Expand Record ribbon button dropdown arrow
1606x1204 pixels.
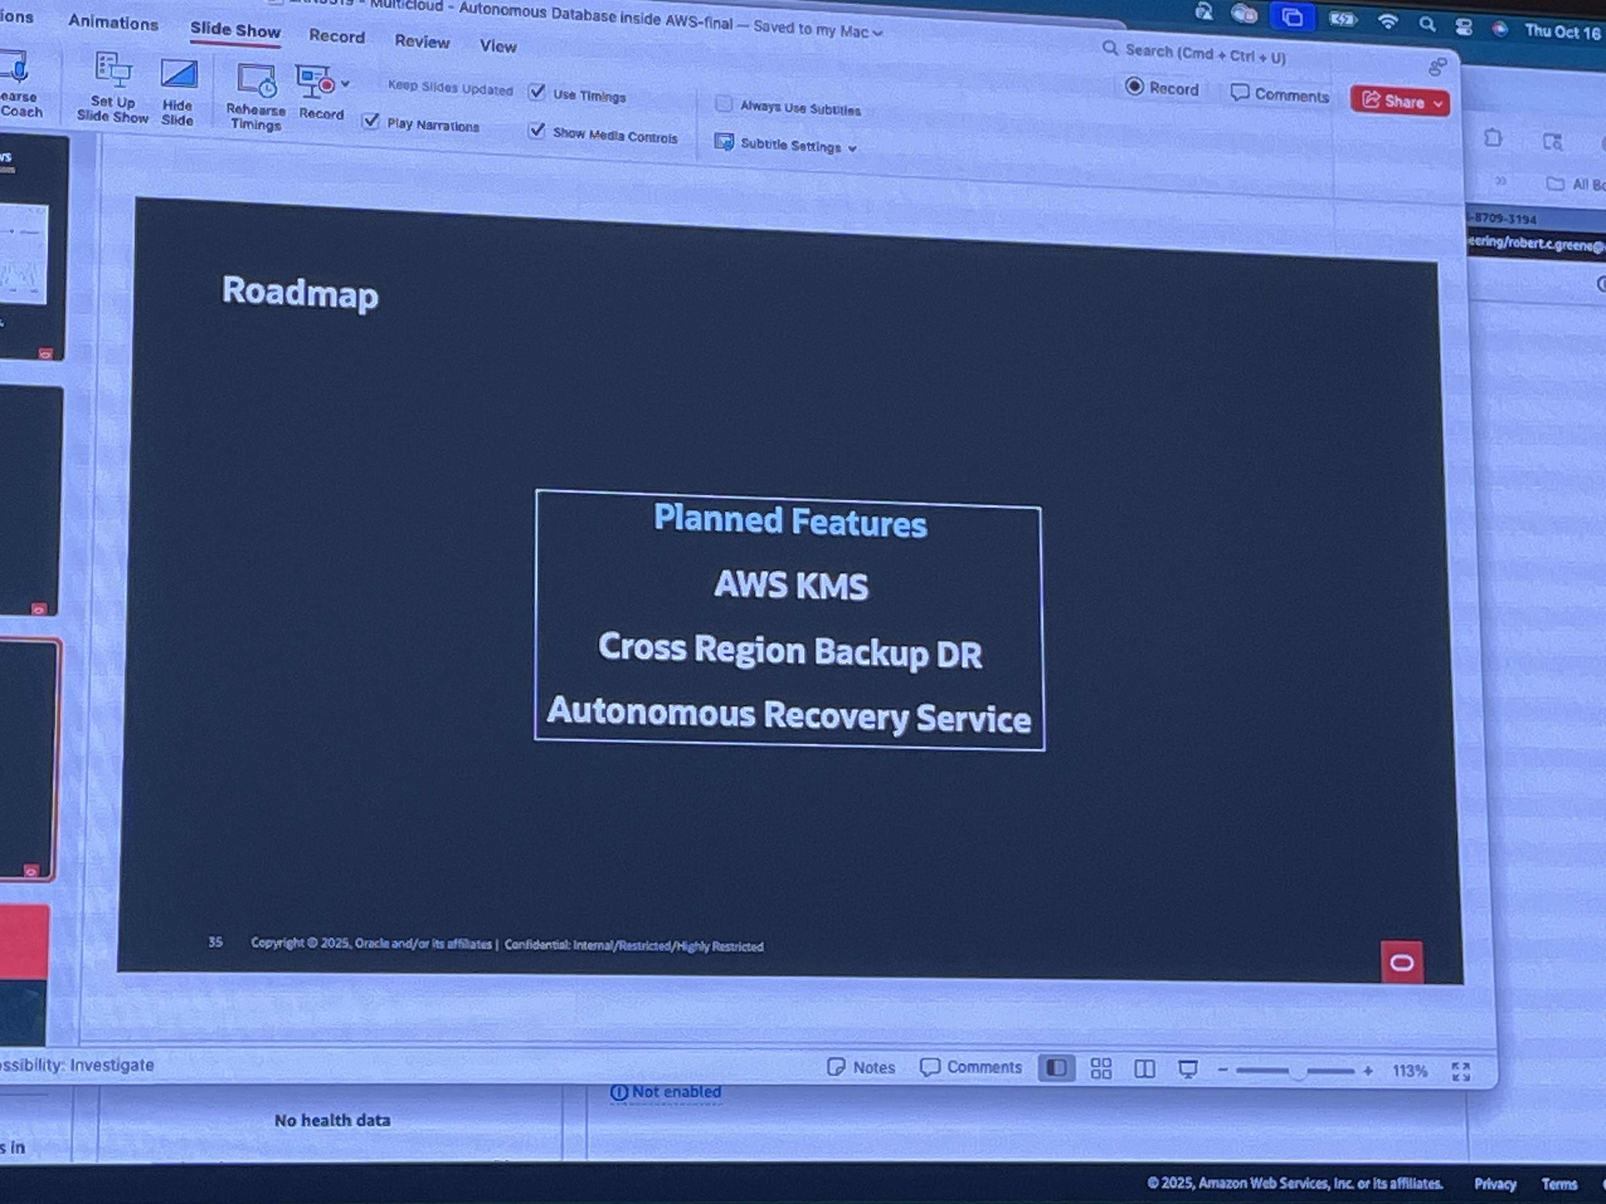click(x=346, y=84)
